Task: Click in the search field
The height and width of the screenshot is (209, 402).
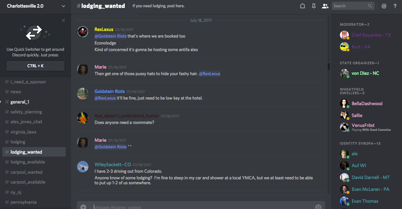Action: point(349,6)
